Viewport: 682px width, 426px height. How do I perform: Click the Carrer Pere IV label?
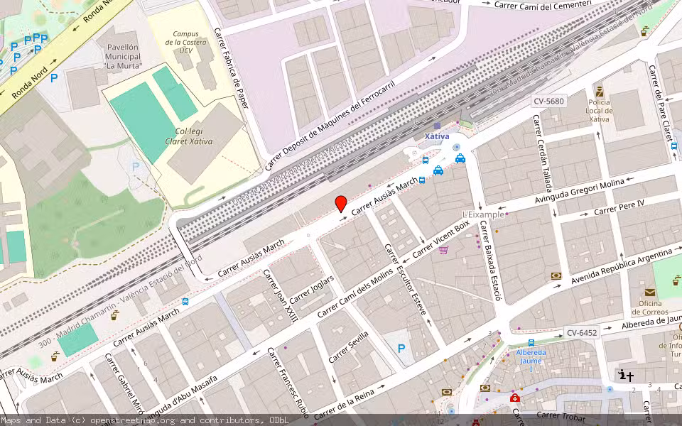pos(619,207)
